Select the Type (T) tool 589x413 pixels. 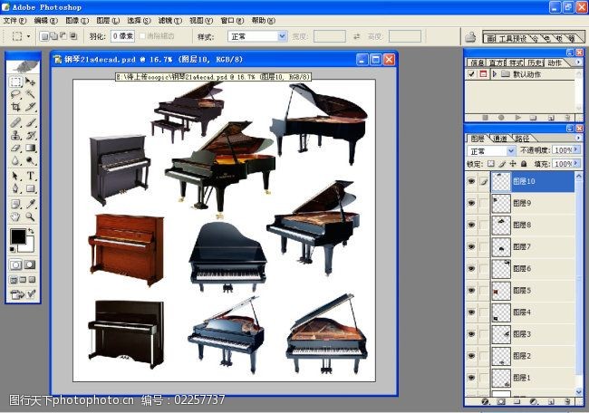pyautogui.click(x=31, y=176)
